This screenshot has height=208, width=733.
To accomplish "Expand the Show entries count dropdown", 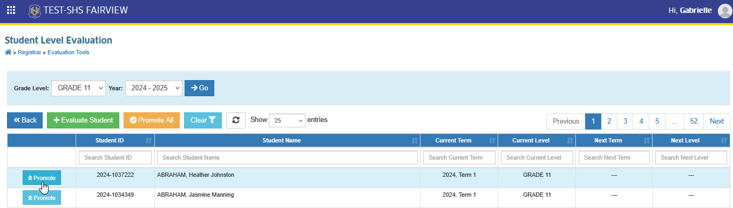I will point(287,120).
